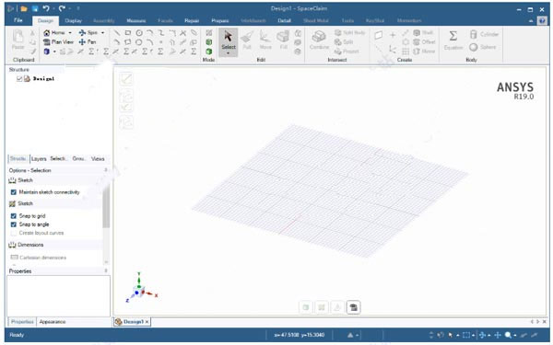Click the Mirror tool in Create group

[424, 52]
